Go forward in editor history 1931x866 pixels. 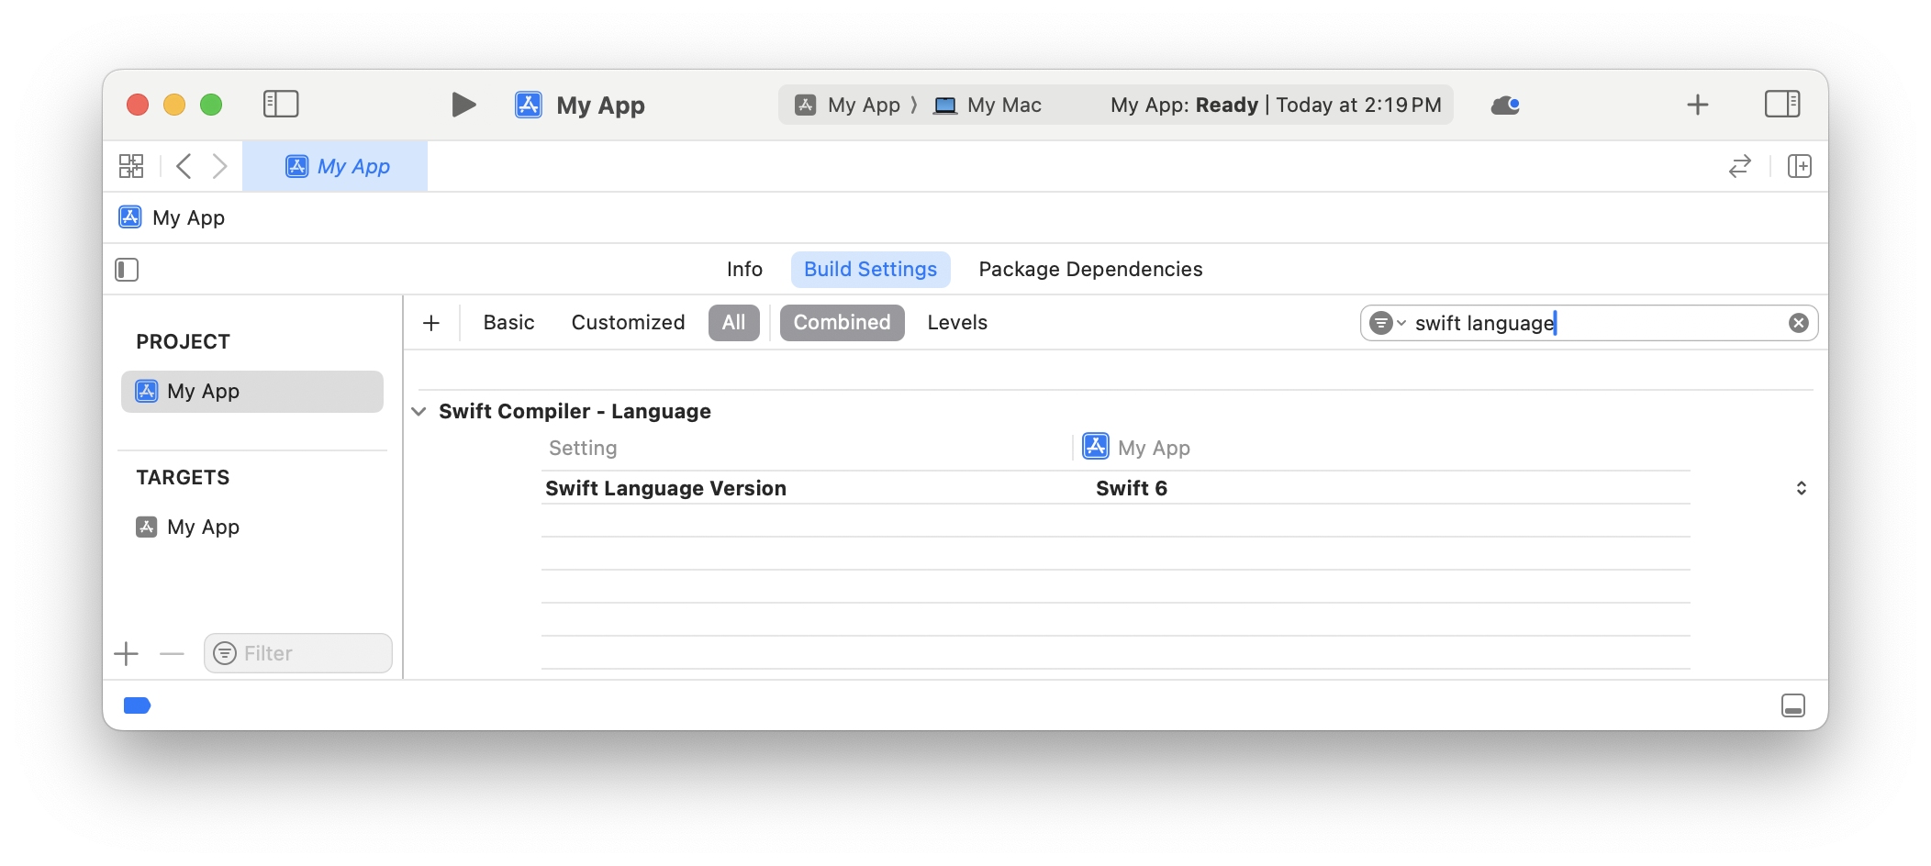[x=219, y=166]
